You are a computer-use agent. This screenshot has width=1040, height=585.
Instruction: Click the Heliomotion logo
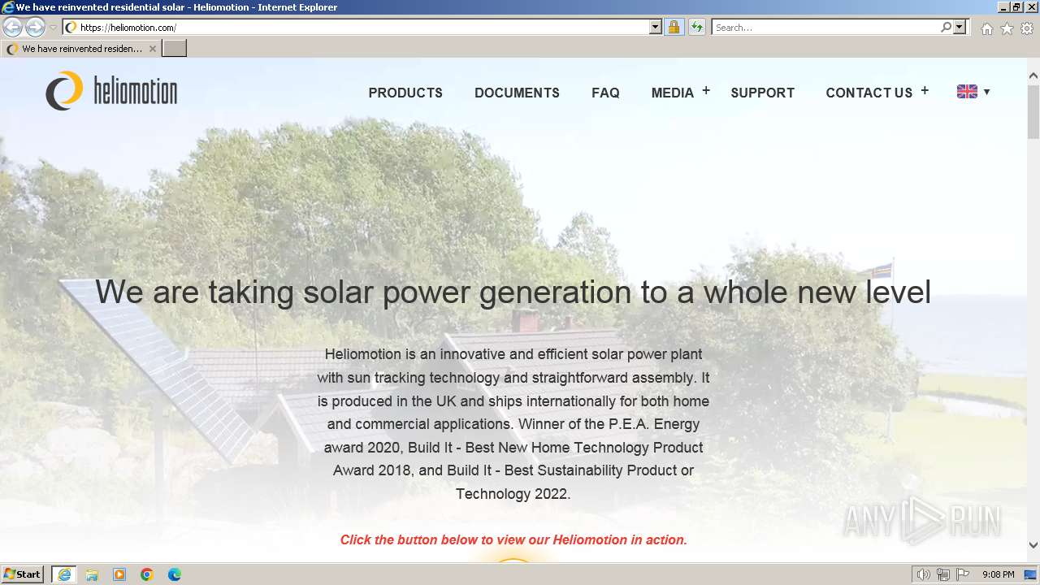pyautogui.click(x=111, y=91)
